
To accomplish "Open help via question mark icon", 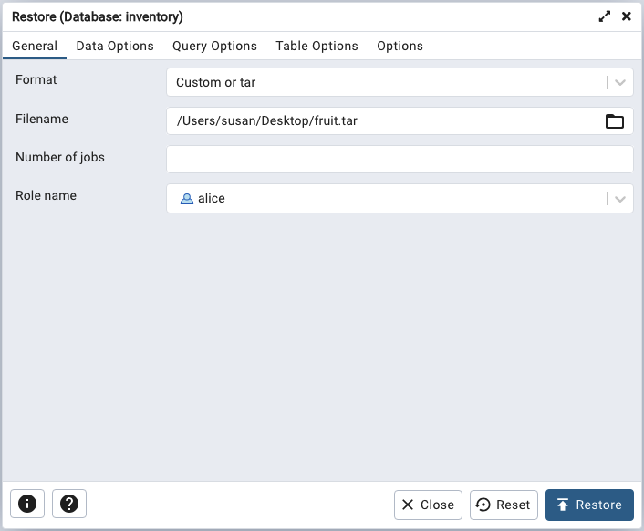I will 69,504.
